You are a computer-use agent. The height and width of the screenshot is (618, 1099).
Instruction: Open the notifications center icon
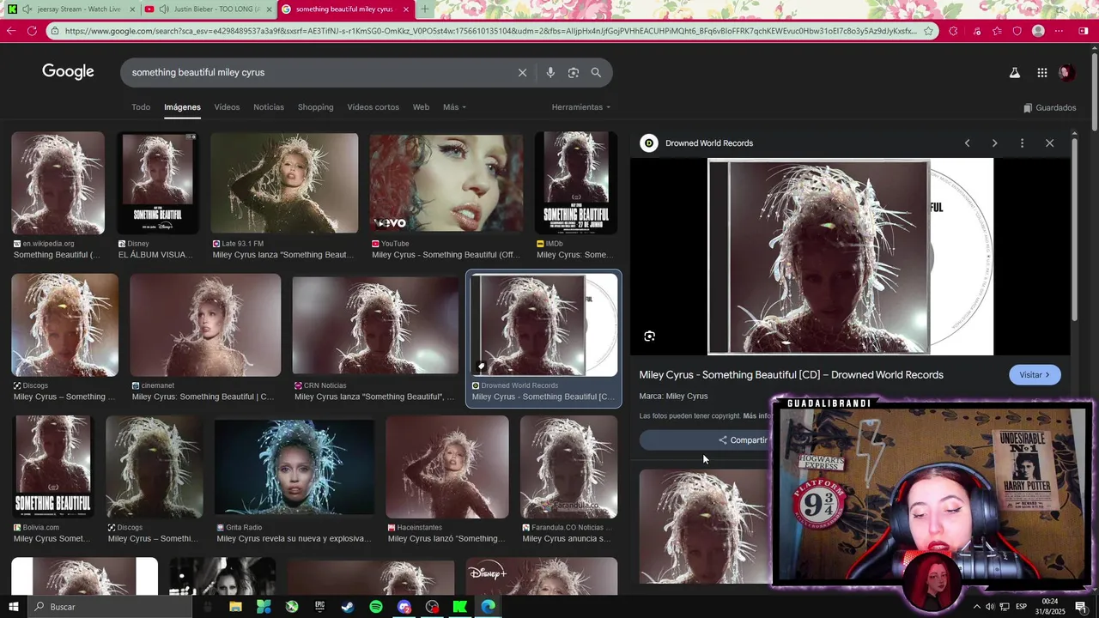(x=1081, y=607)
